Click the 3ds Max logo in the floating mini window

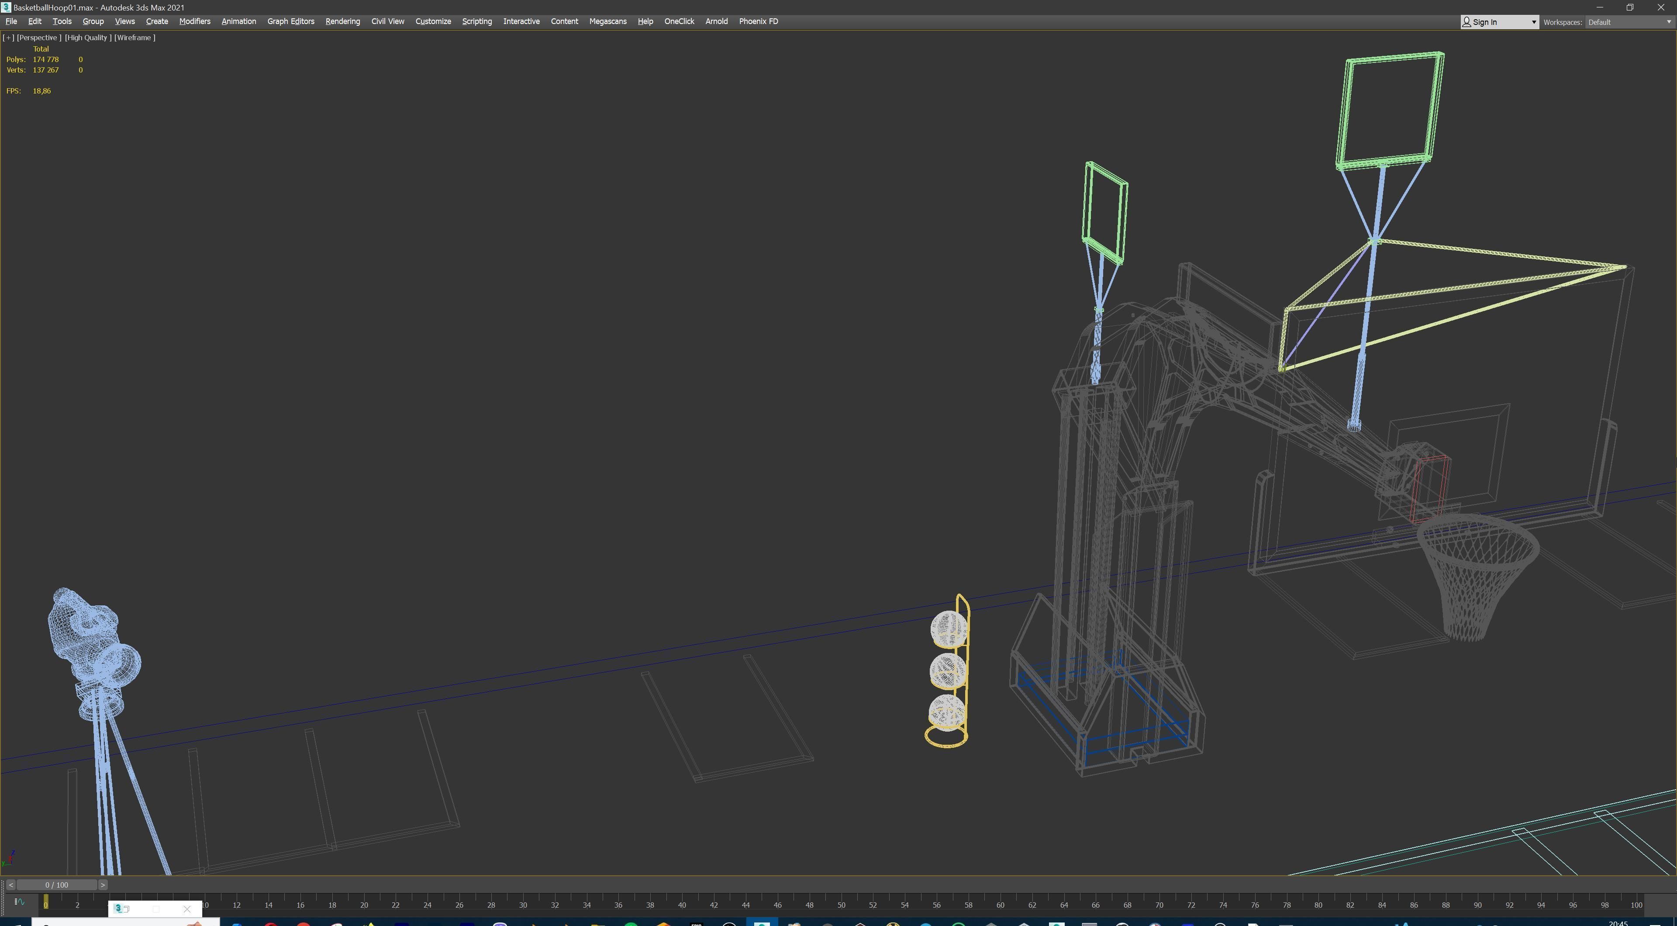pos(118,909)
